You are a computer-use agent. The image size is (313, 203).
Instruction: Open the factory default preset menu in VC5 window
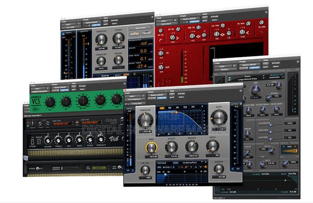(60, 87)
